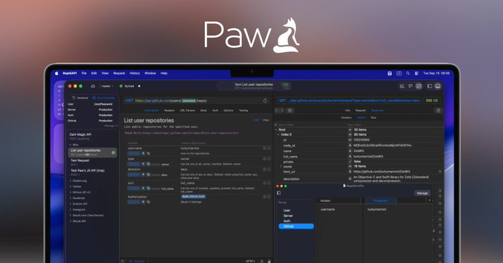Screen dimensions: 503x263
Task: Switch description to Edit mode
Action: (257, 120)
